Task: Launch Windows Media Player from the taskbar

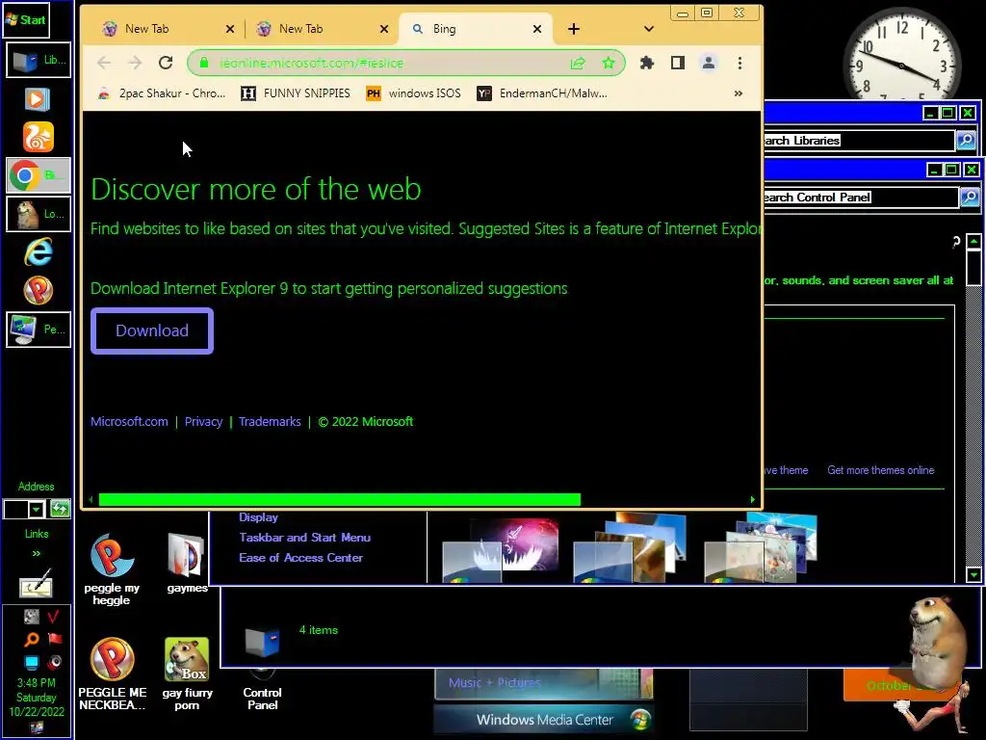Action: (38, 99)
